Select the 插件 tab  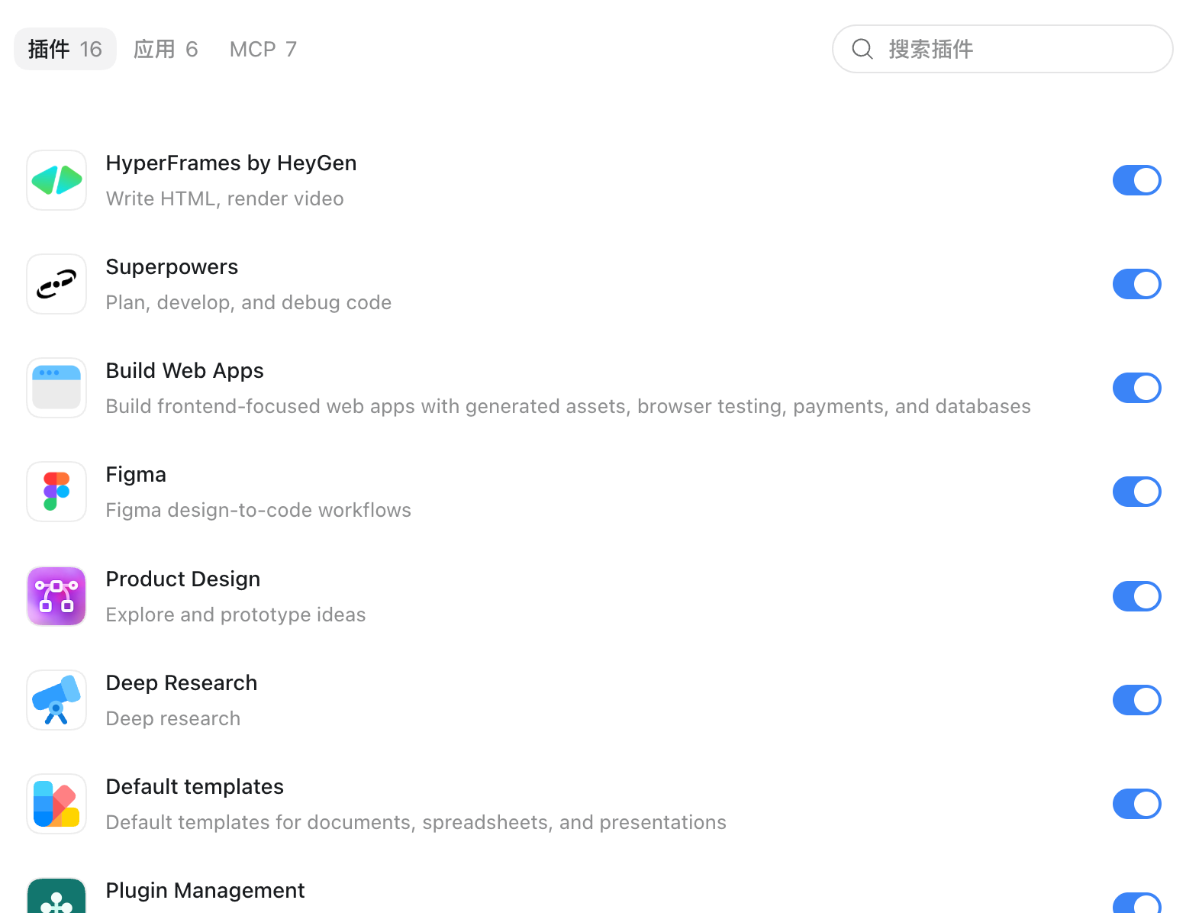[65, 49]
